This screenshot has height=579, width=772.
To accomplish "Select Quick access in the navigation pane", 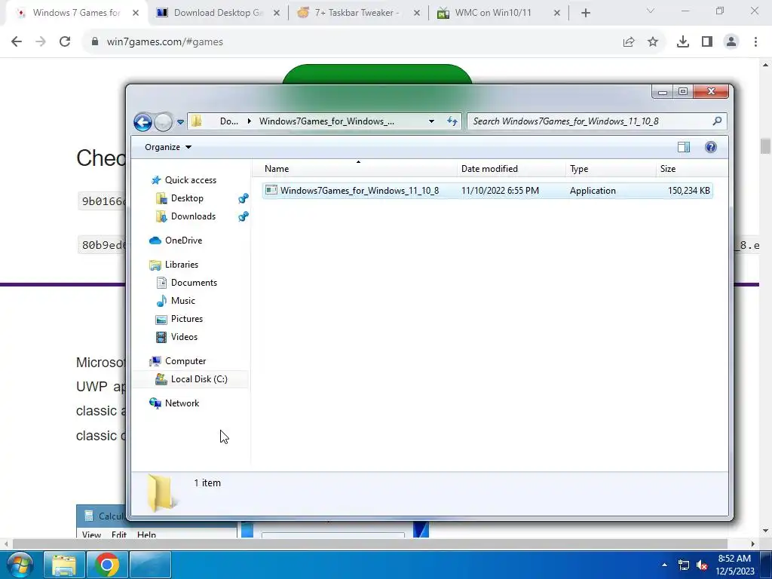I will 191,180.
